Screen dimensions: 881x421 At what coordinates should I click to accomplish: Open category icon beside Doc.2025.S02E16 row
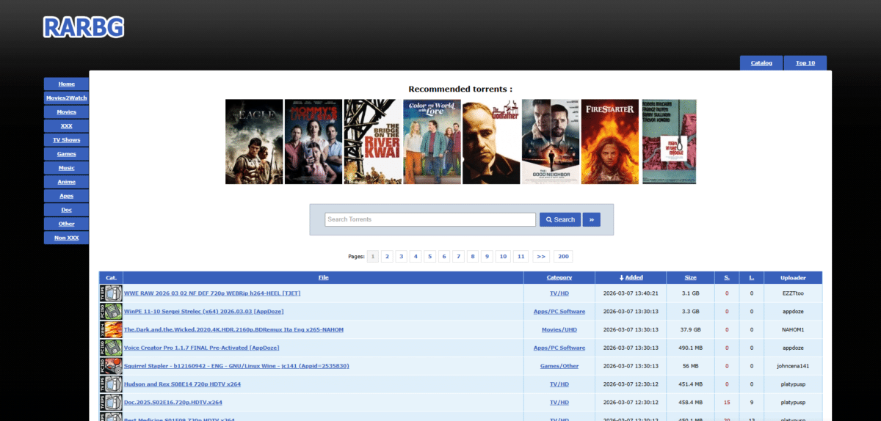(111, 402)
